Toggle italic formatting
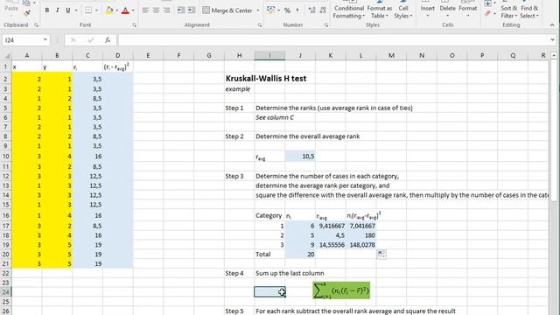This screenshot has height=315, width=560. pyautogui.click(x=57, y=10)
